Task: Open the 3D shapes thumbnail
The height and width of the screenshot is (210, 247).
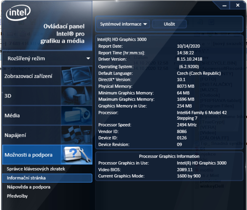Action: click(x=77, y=96)
